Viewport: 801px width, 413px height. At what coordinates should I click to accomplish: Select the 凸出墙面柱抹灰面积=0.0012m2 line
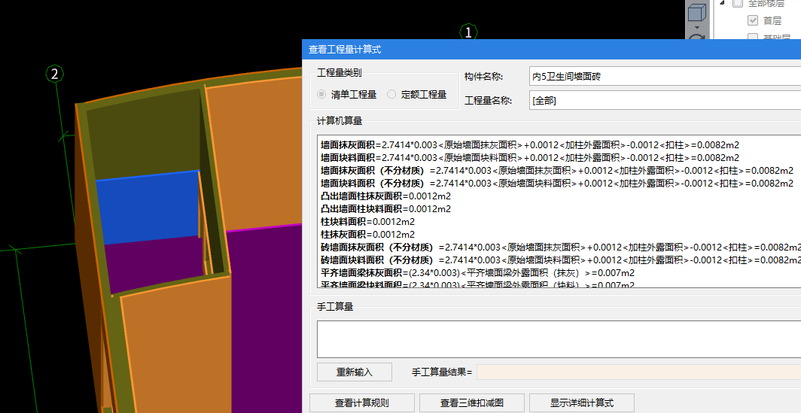tap(385, 196)
